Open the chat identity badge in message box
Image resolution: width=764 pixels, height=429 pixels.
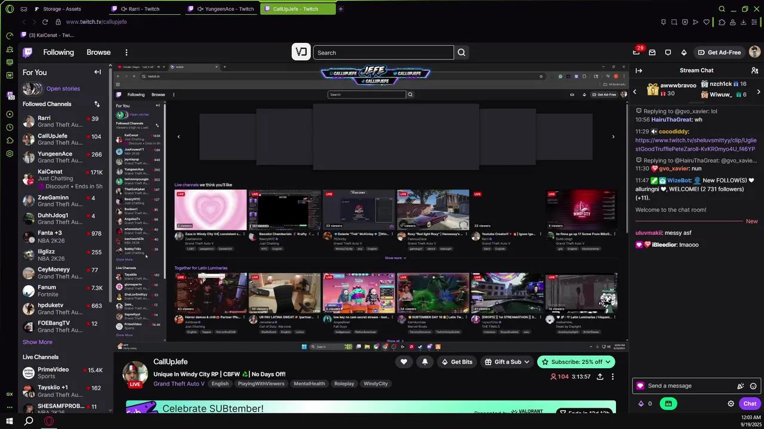[x=640, y=386]
